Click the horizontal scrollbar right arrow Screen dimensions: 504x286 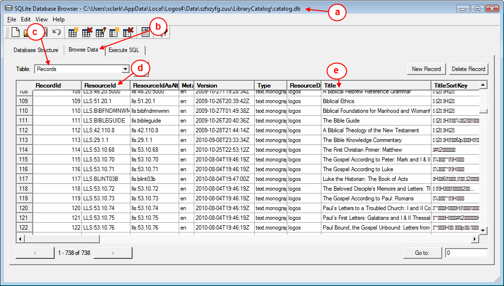[475, 239]
